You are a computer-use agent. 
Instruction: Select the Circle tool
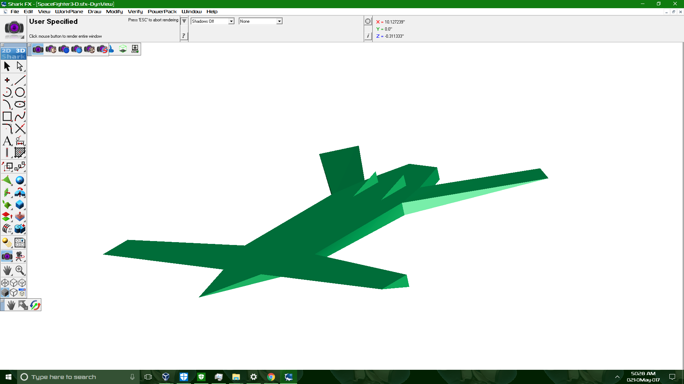click(x=20, y=92)
